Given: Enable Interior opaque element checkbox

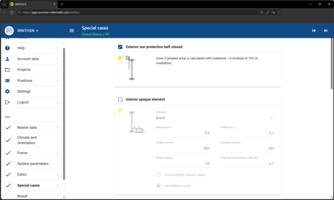Looking at the screenshot, I should 120,99.
